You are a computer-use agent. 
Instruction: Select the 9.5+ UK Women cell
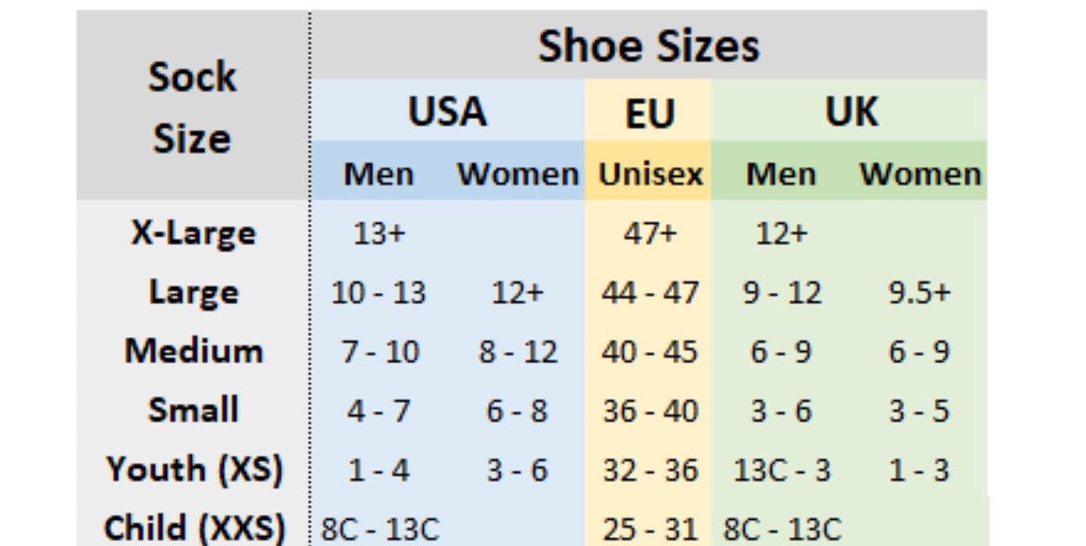tap(919, 293)
